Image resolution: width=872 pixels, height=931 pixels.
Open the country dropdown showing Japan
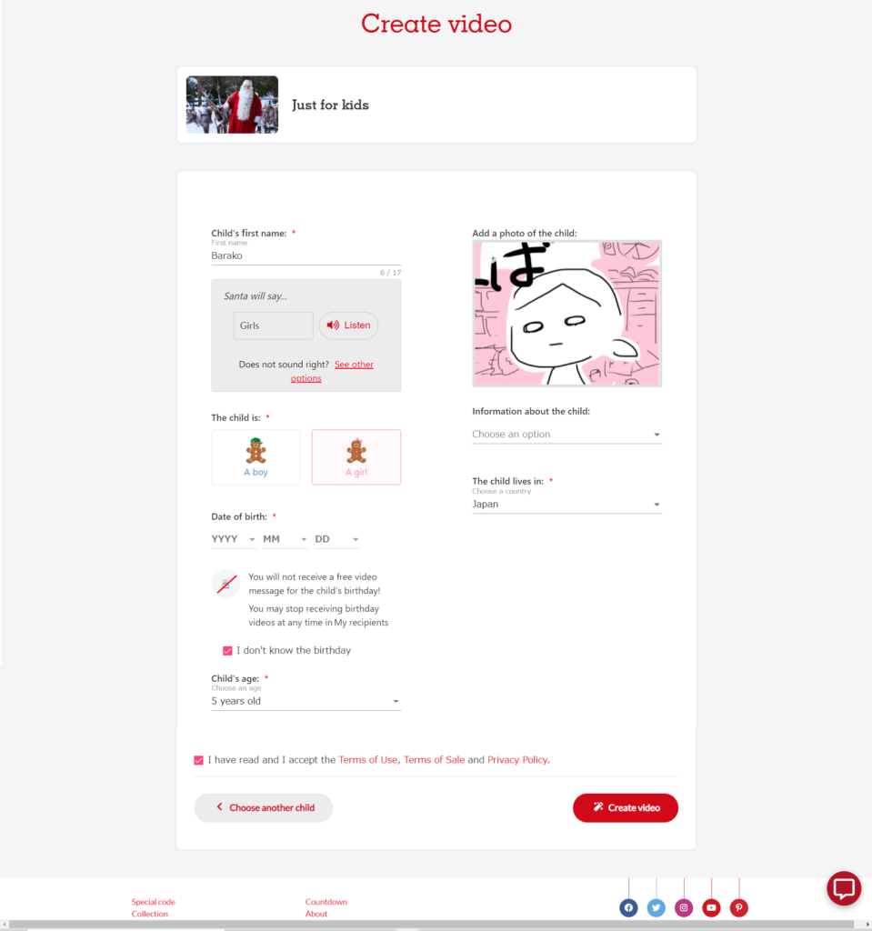point(566,504)
